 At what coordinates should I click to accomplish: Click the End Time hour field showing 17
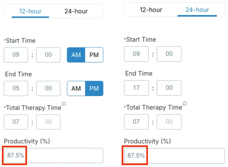point(136,88)
